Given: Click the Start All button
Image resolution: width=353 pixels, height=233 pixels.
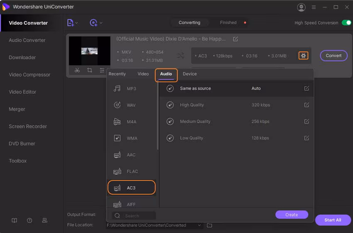Looking at the screenshot, I should 333,220.
